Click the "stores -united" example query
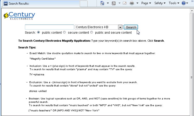The image size is (194, 116). pyautogui.click(x=38, y=91)
